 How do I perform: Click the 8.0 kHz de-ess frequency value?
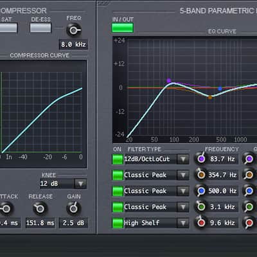coord(73,44)
